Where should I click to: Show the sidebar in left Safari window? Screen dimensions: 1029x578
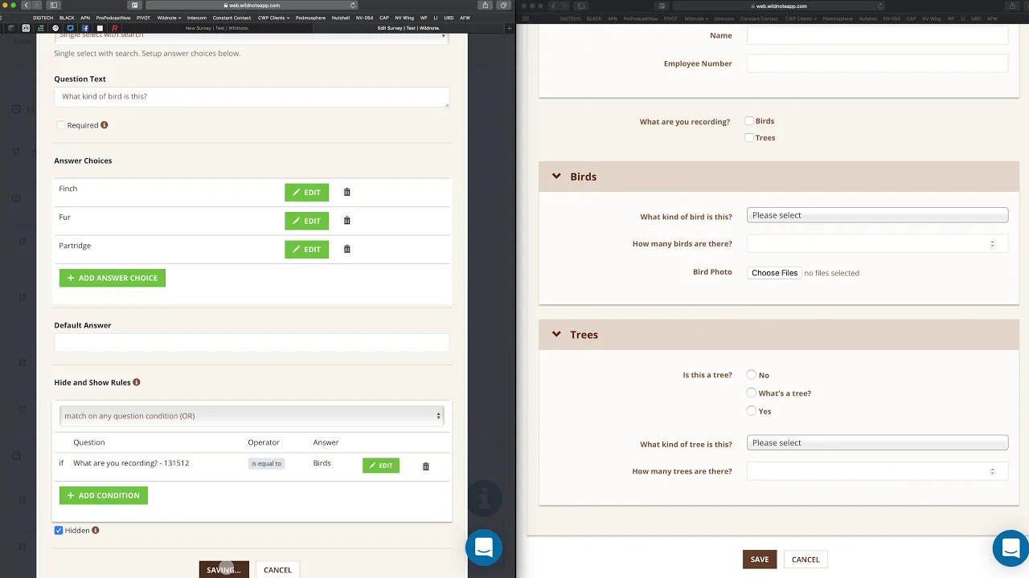click(54, 6)
